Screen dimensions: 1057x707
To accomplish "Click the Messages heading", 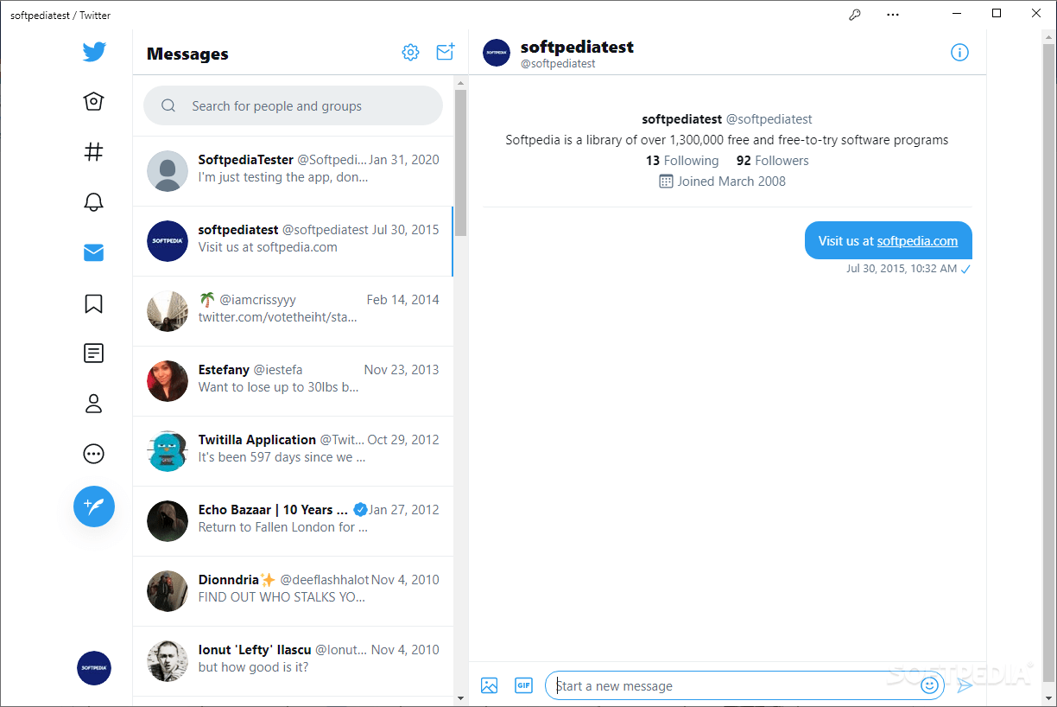I will click(187, 54).
